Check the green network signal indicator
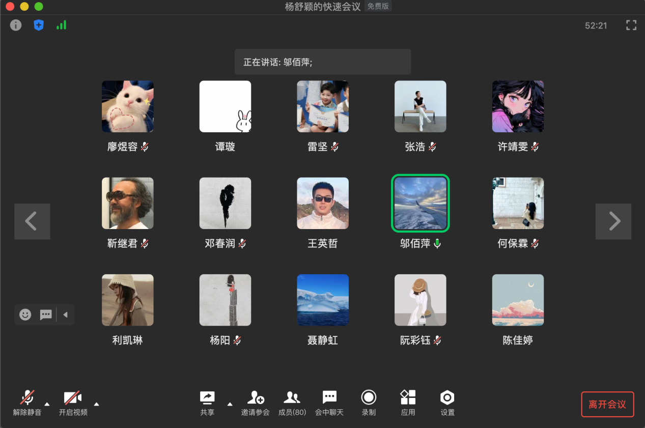The height and width of the screenshot is (428, 645). [x=61, y=25]
